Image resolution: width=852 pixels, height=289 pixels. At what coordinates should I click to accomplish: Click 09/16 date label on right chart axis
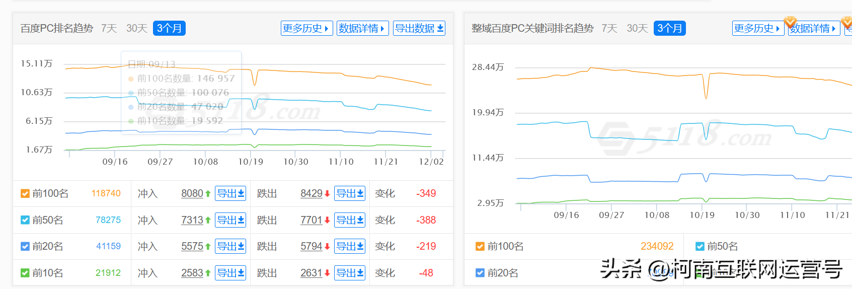[x=566, y=215]
